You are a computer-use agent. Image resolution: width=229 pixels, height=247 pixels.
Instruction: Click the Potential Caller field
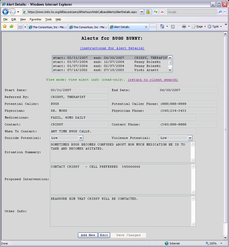pyautogui.click(x=79, y=104)
